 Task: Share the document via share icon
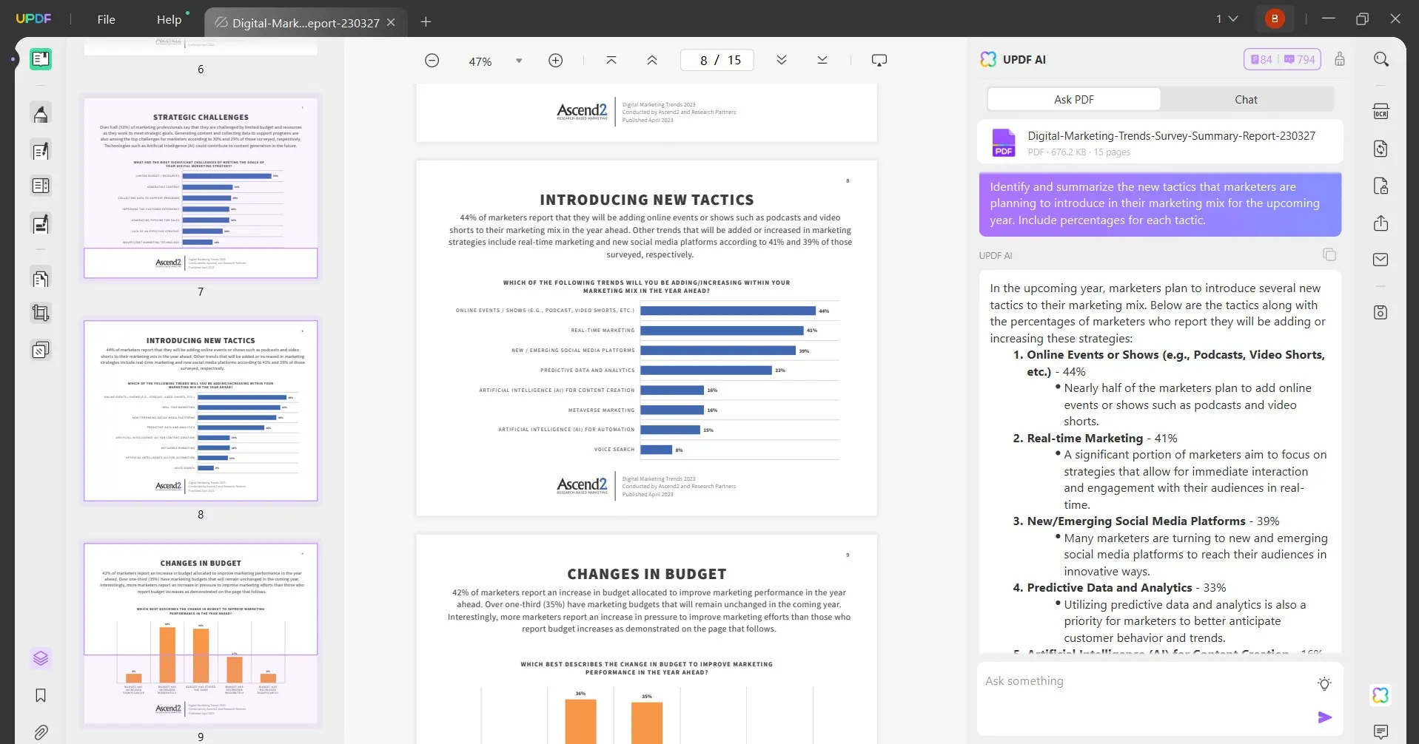[x=1381, y=223]
